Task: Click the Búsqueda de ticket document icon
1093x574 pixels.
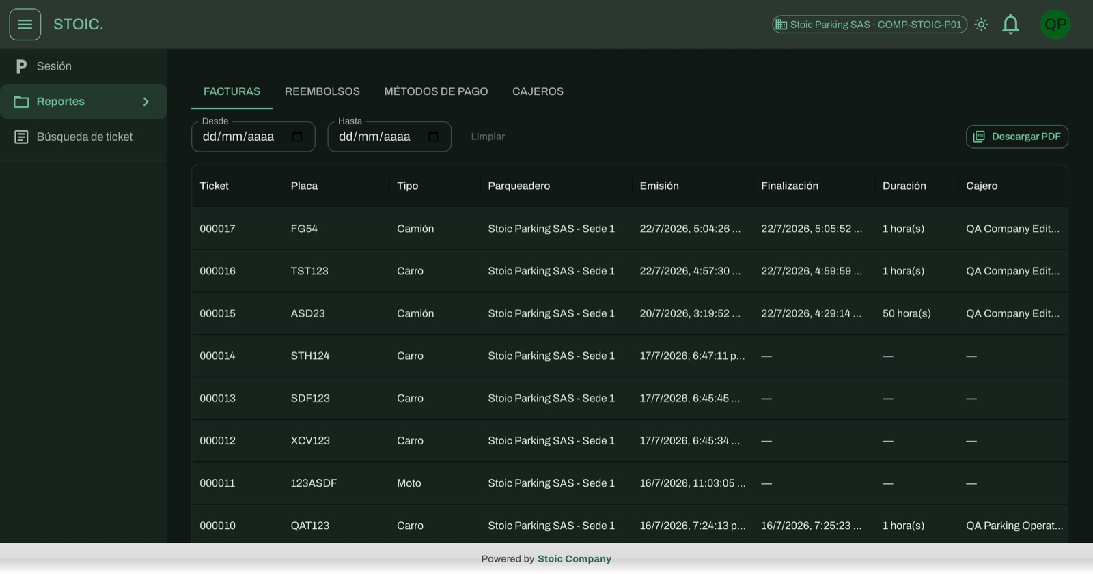Action: click(21, 137)
